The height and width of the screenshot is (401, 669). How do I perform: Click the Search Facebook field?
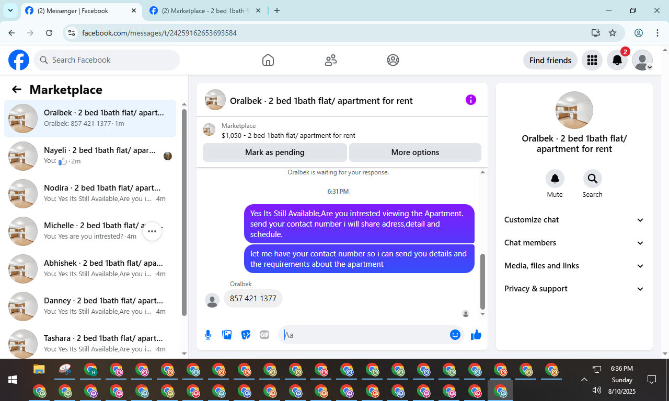(107, 60)
